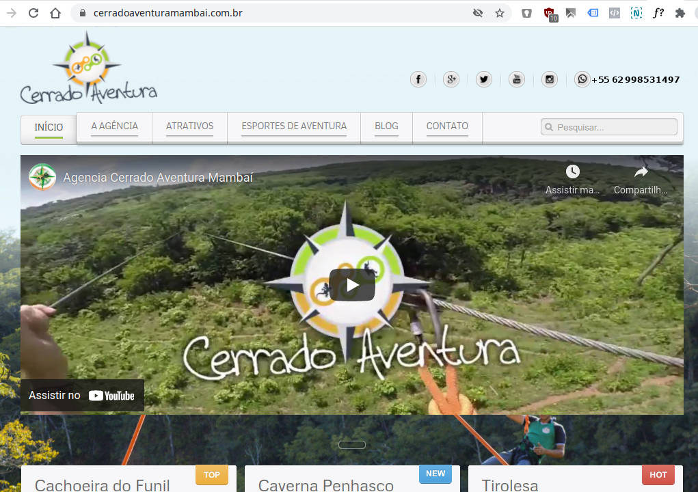Reload the page with the refresh icon

pyautogui.click(x=33, y=13)
